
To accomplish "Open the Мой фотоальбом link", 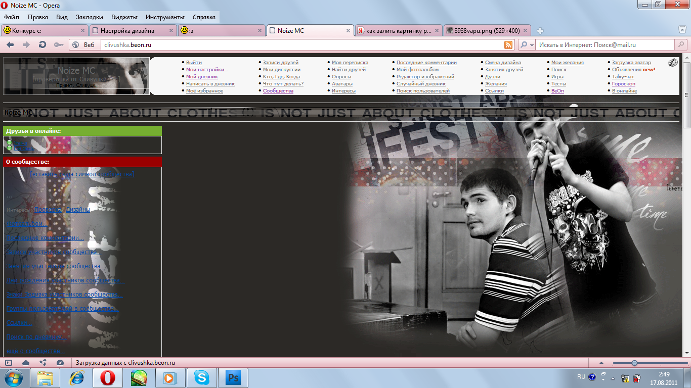I will [x=417, y=70].
